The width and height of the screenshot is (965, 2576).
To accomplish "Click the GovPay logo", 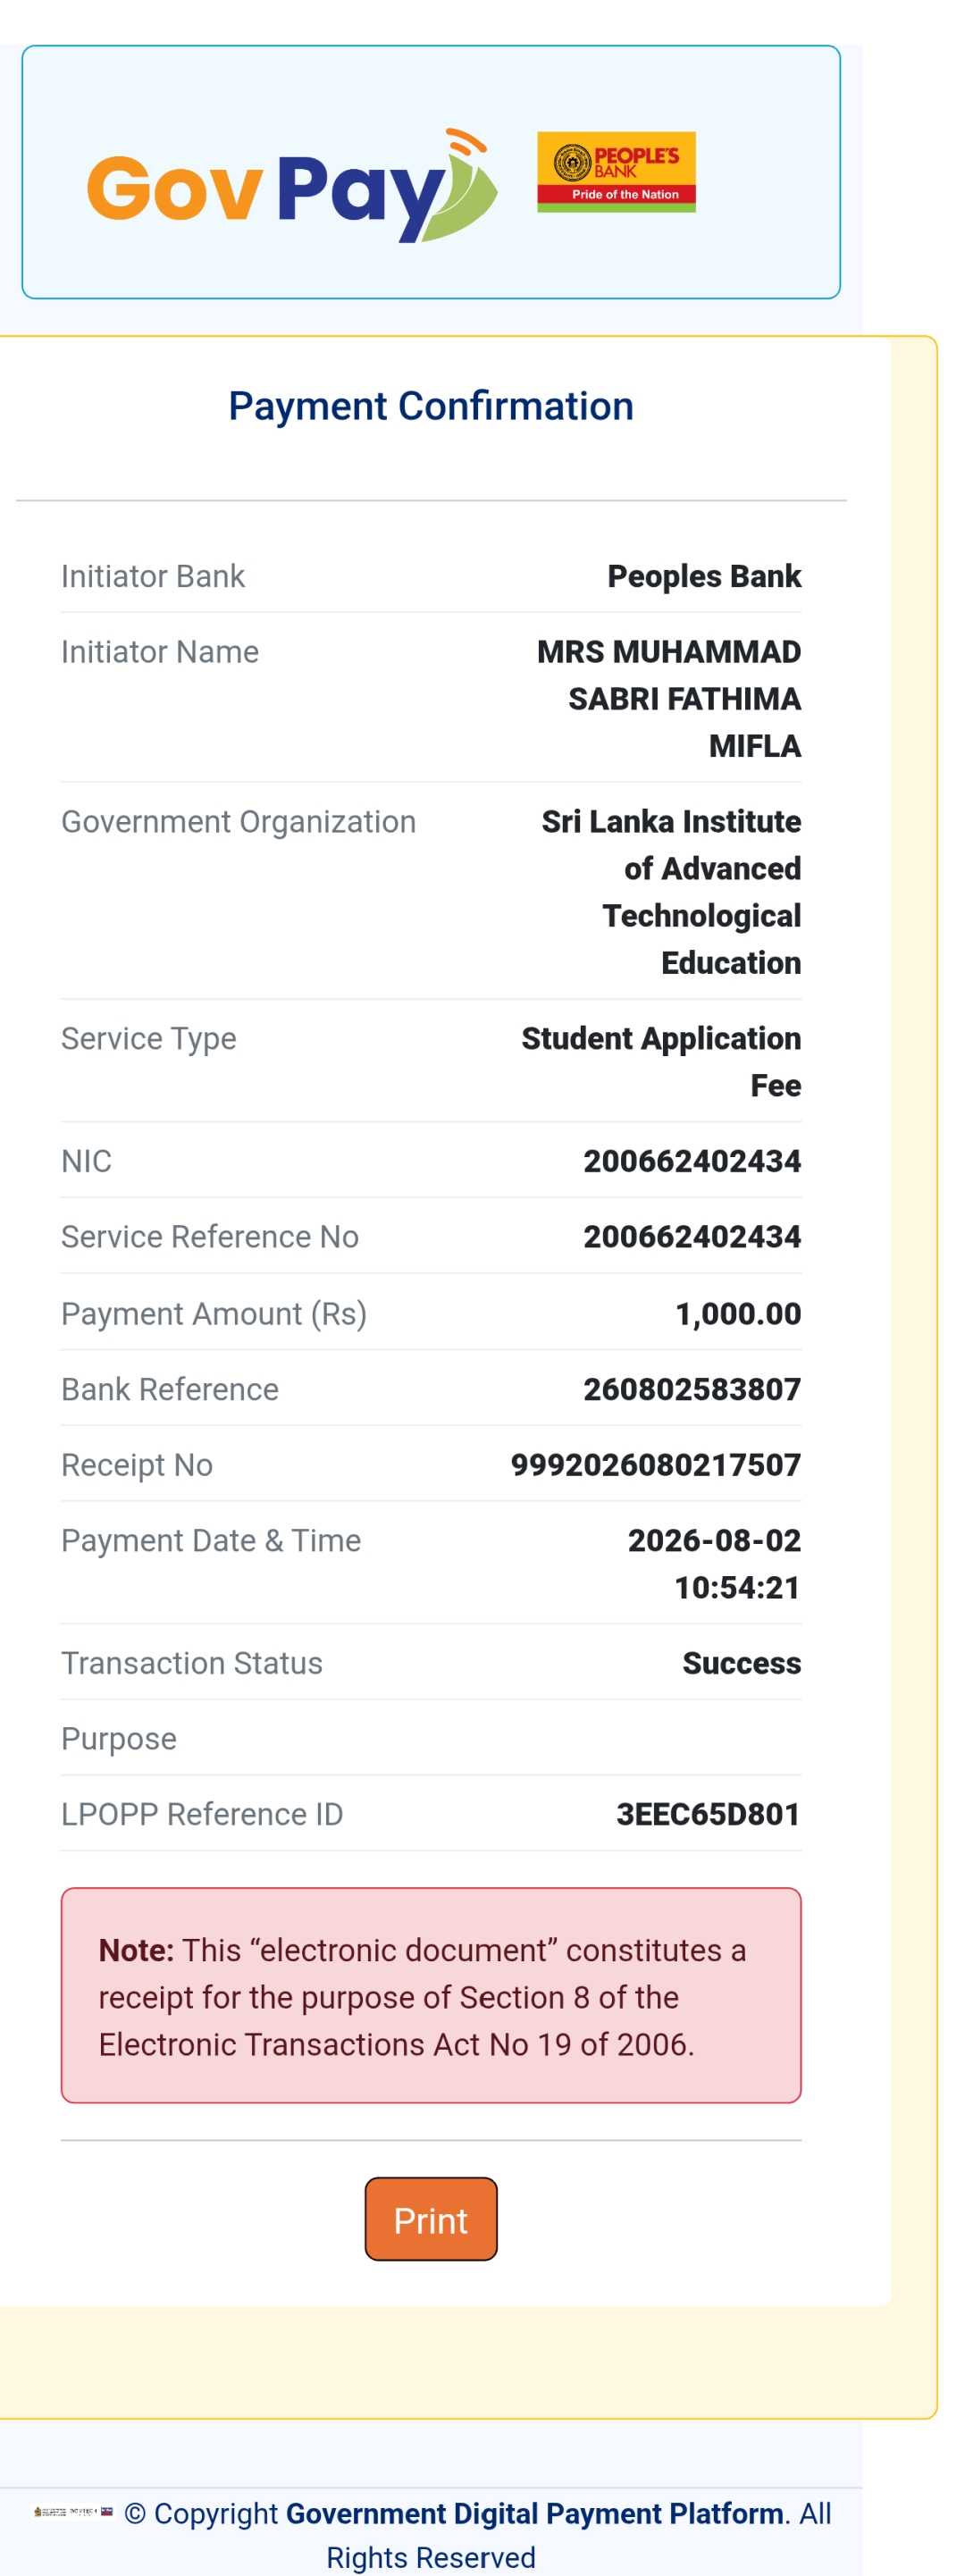I will coord(291,186).
